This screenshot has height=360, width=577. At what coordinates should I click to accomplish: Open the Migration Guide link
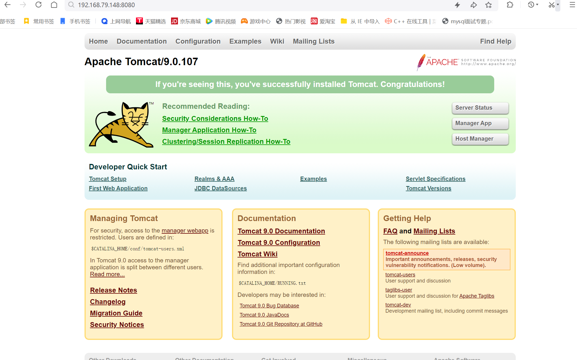116,313
